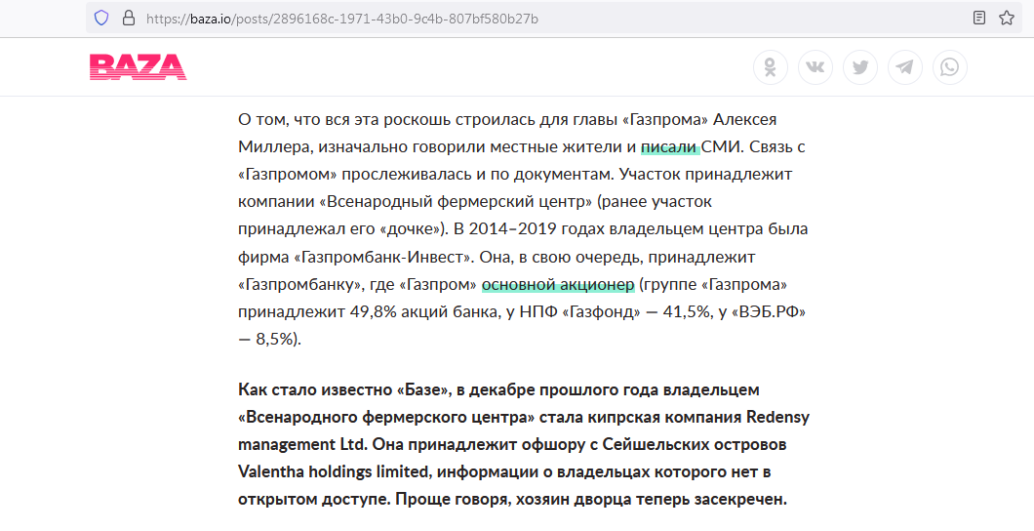
Task: Open the highlighted 'писали' link
Action: point(668,147)
